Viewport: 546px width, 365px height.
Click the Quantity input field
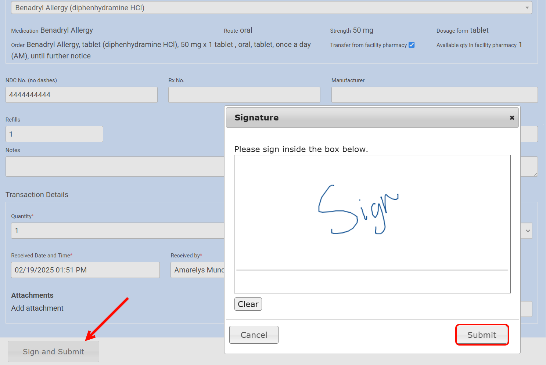point(118,231)
